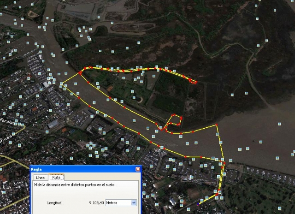Click the dropdown arrow beside Metros
This screenshot has height=214, width=295.
click(134, 203)
